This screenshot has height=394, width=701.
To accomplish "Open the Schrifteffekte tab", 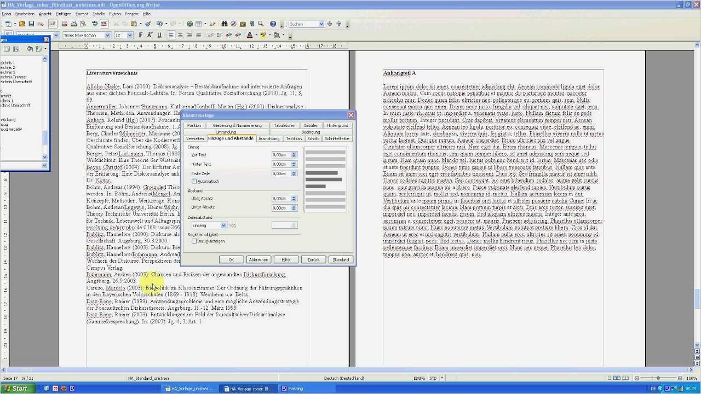I will (x=337, y=138).
